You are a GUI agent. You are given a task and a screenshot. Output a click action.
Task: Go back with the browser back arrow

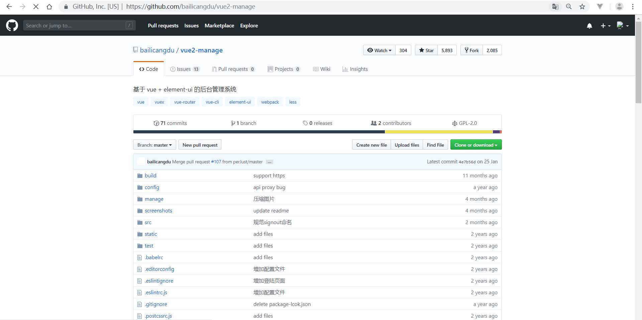[x=9, y=7]
